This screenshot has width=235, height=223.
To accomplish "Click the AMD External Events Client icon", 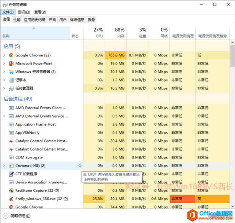I will (x=11, y=108).
